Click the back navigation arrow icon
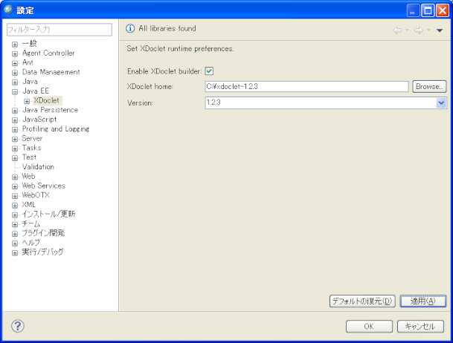Image resolution: width=453 pixels, height=343 pixels. tap(397, 30)
